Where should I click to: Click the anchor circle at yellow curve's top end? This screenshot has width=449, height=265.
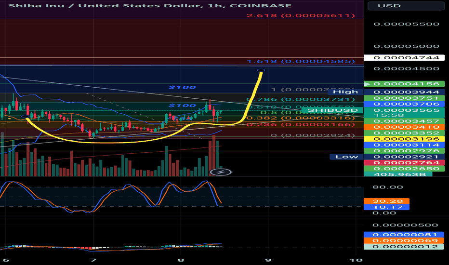tap(261, 70)
